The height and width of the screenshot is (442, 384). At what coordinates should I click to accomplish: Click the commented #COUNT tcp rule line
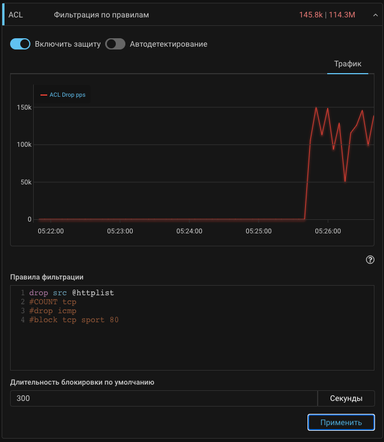[x=52, y=302]
